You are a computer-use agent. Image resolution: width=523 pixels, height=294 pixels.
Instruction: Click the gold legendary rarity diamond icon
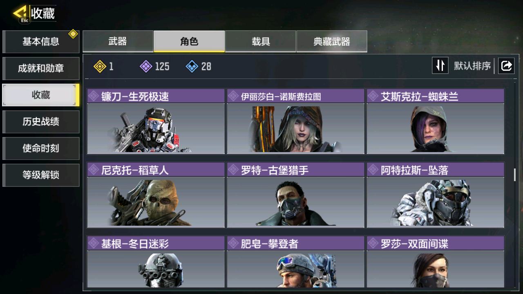pos(100,66)
